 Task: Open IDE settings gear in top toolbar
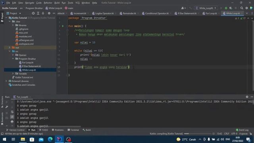point(246,8)
